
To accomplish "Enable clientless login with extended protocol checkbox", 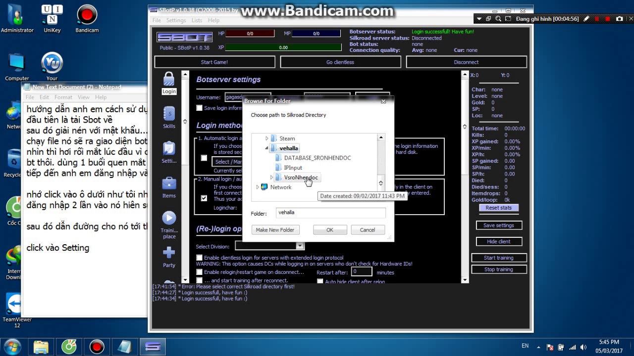I will (x=199, y=258).
